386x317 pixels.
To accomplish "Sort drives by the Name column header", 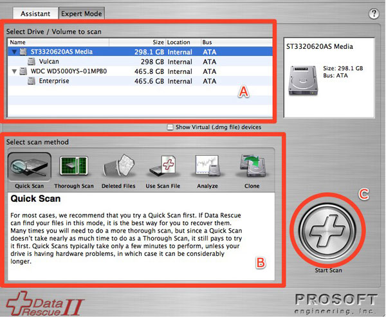I will [x=59, y=42].
